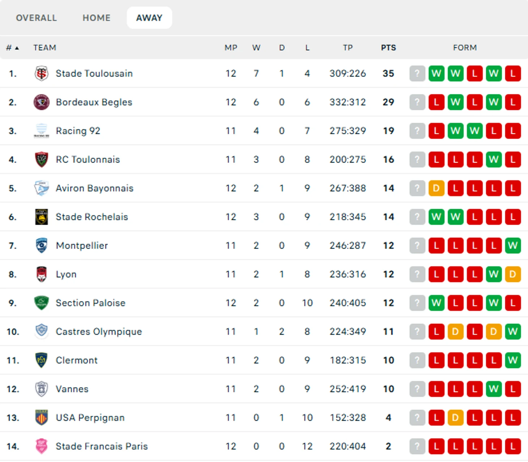Select the Home standings tab
This screenshot has width=528, height=462.
click(96, 18)
